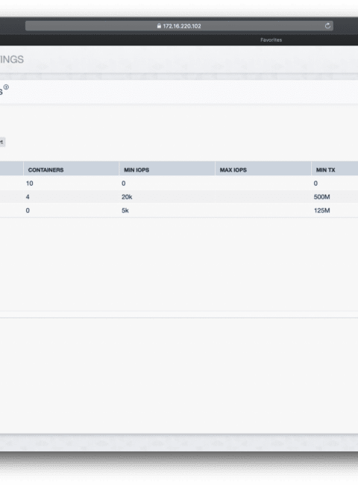Viewport: 358px width, 485px height.
Task: Select containers value 4
Action: pos(28,197)
